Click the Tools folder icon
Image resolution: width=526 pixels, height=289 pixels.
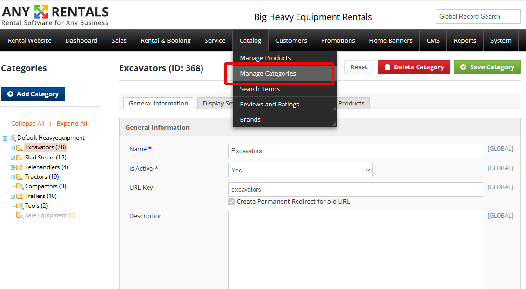(20, 206)
